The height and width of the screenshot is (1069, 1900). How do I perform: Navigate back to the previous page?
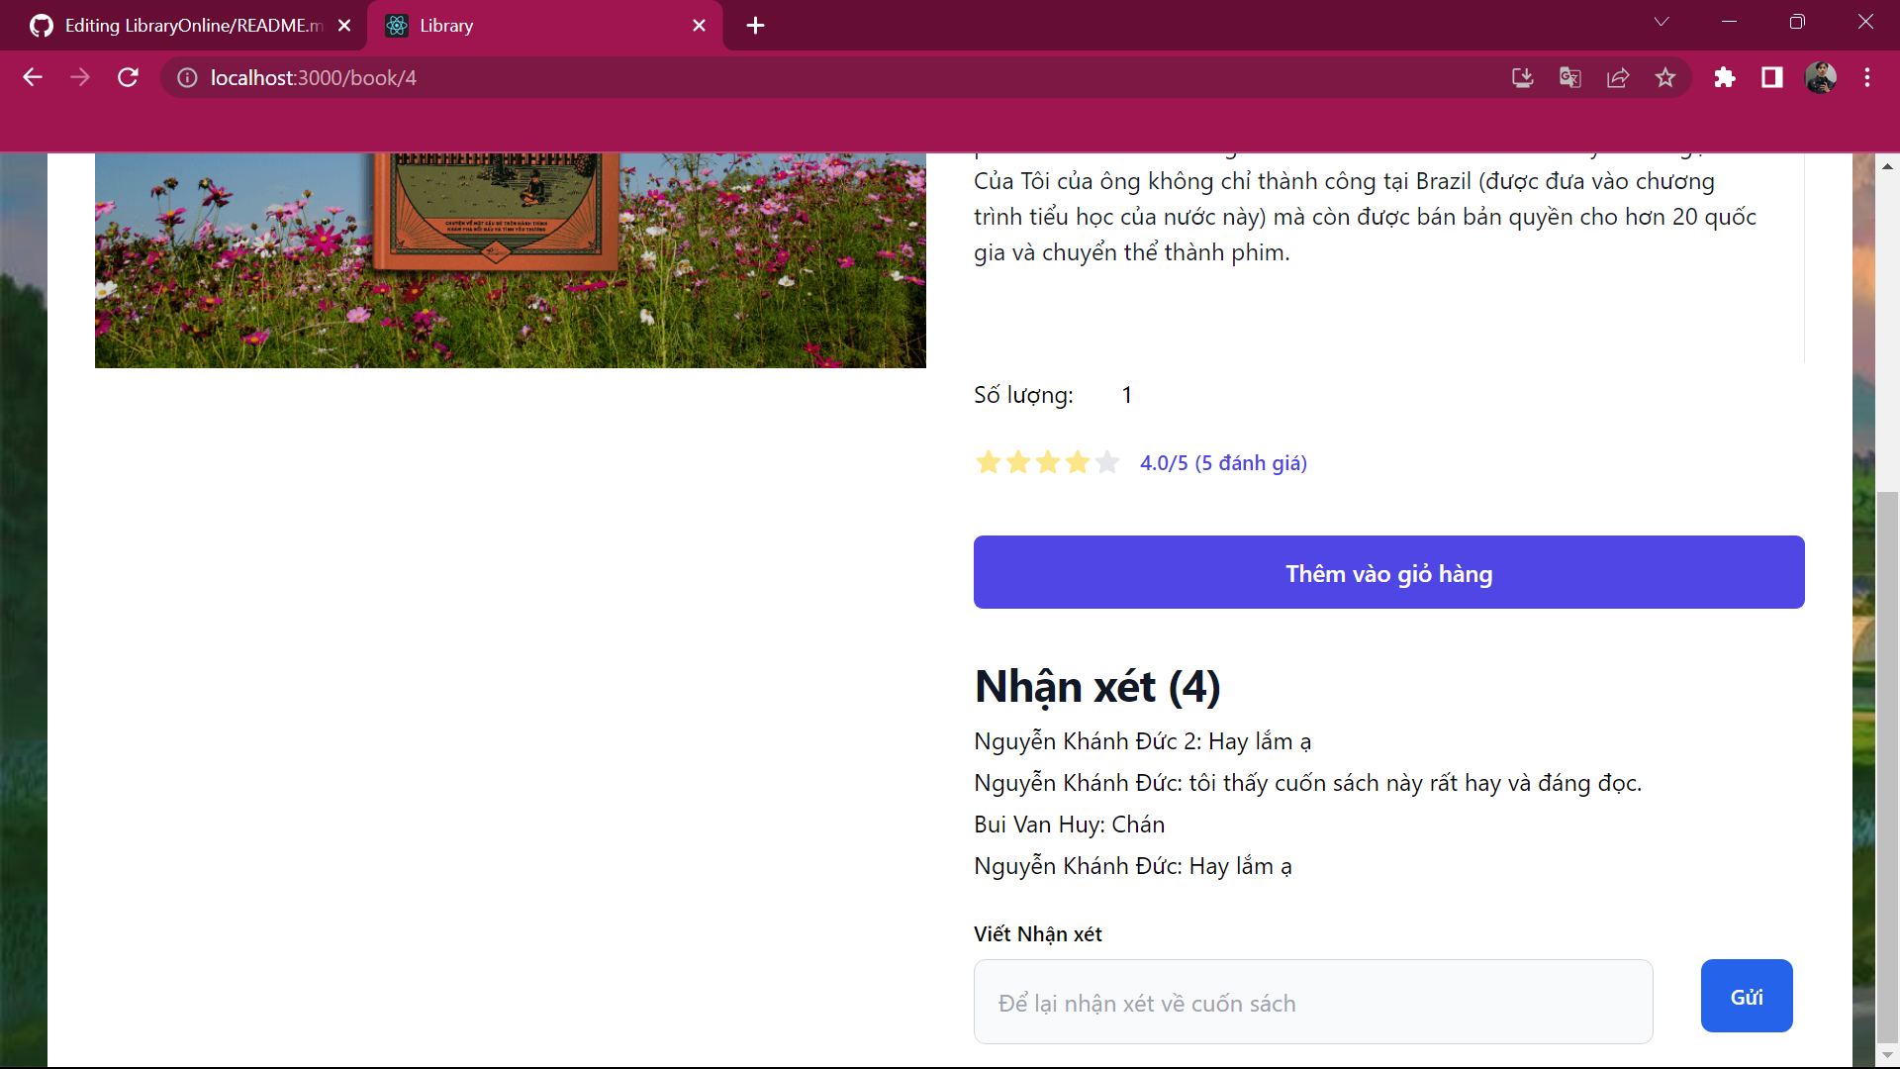tap(33, 77)
